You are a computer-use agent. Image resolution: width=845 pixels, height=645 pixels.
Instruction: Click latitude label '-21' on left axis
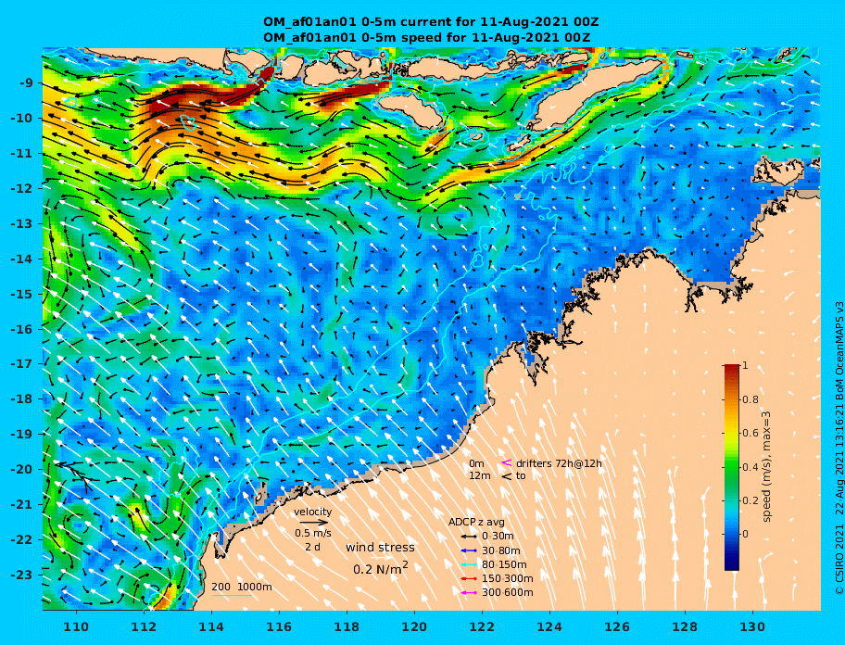click(x=22, y=504)
